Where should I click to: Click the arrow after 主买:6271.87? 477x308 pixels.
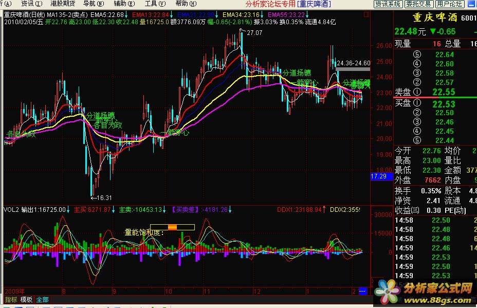pyautogui.click(x=113, y=210)
